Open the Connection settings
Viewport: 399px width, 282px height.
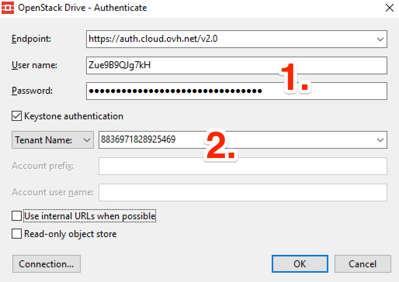point(46,264)
